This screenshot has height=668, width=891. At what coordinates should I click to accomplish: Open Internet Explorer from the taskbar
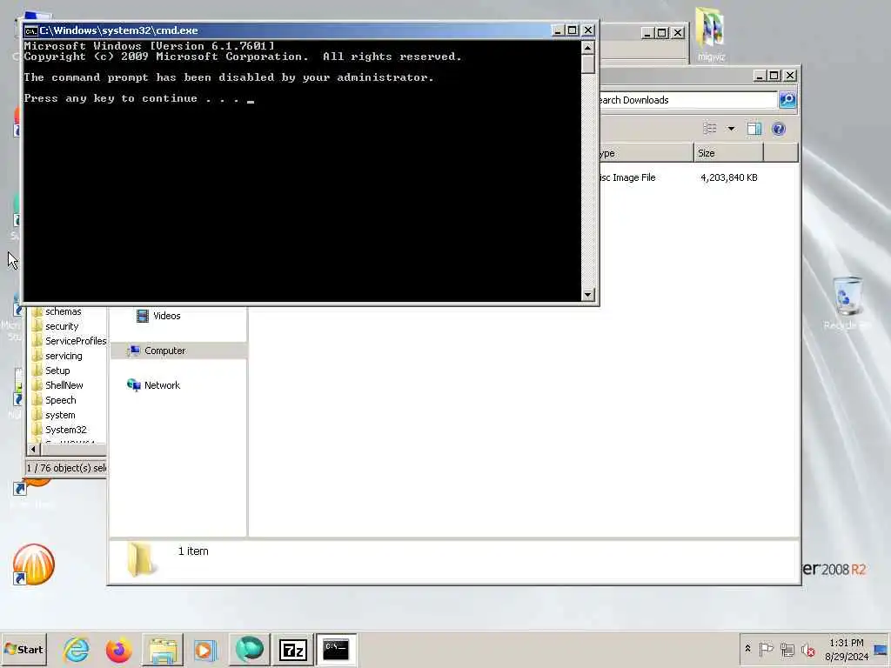click(77, 649)
